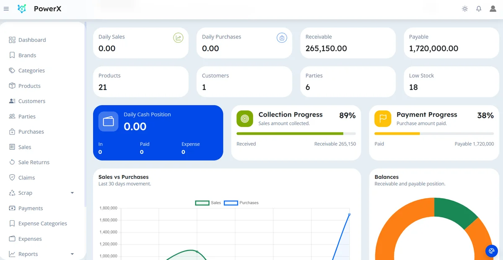503x260 pixels.
Task: Click the Categories tag icon
Action: [12, 70]
